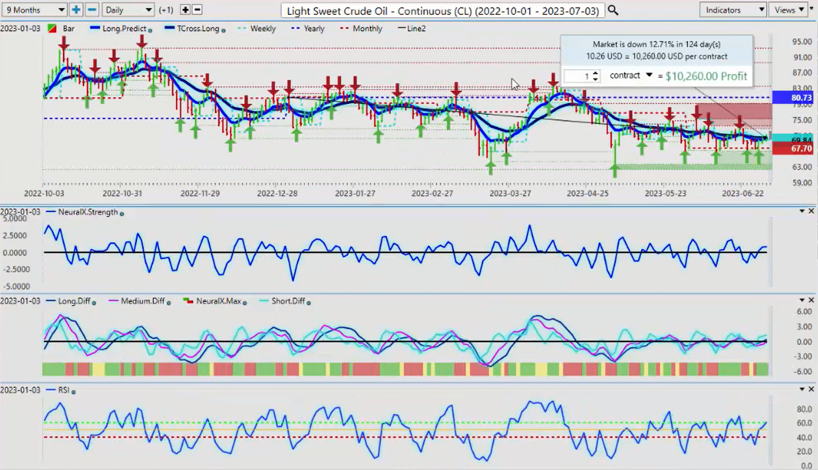Toggle the TCross.Long line legend
The height and width of the screenshot is (470, 818).
click(x=192, y=29)
